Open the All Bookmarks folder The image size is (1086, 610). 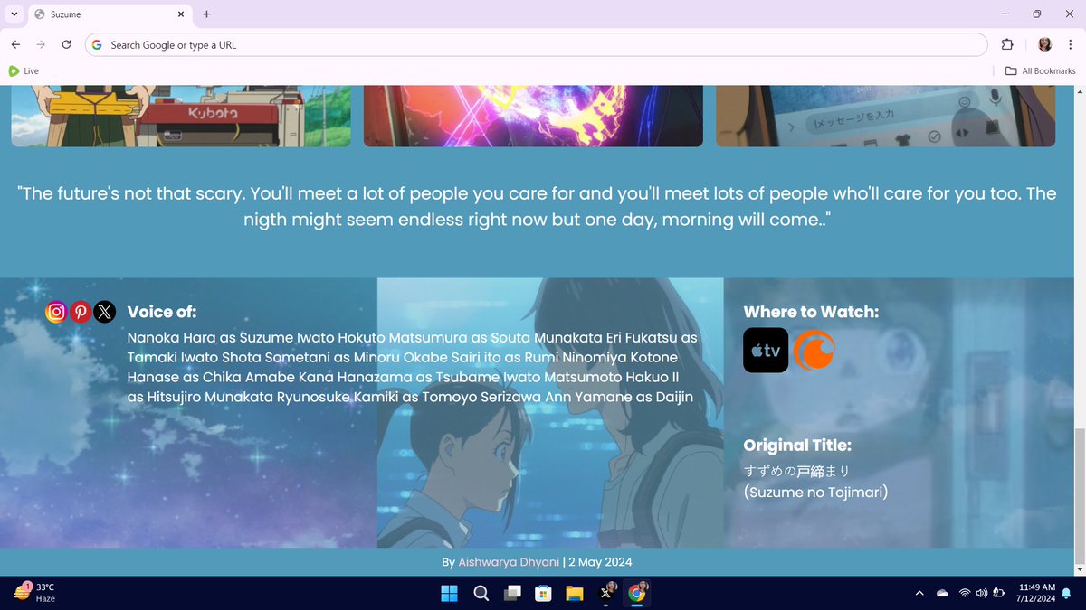click(x=1041, y=70)
